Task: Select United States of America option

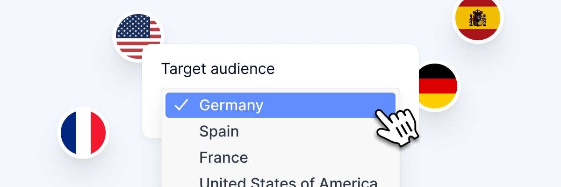Action: (x=280, y=181)
